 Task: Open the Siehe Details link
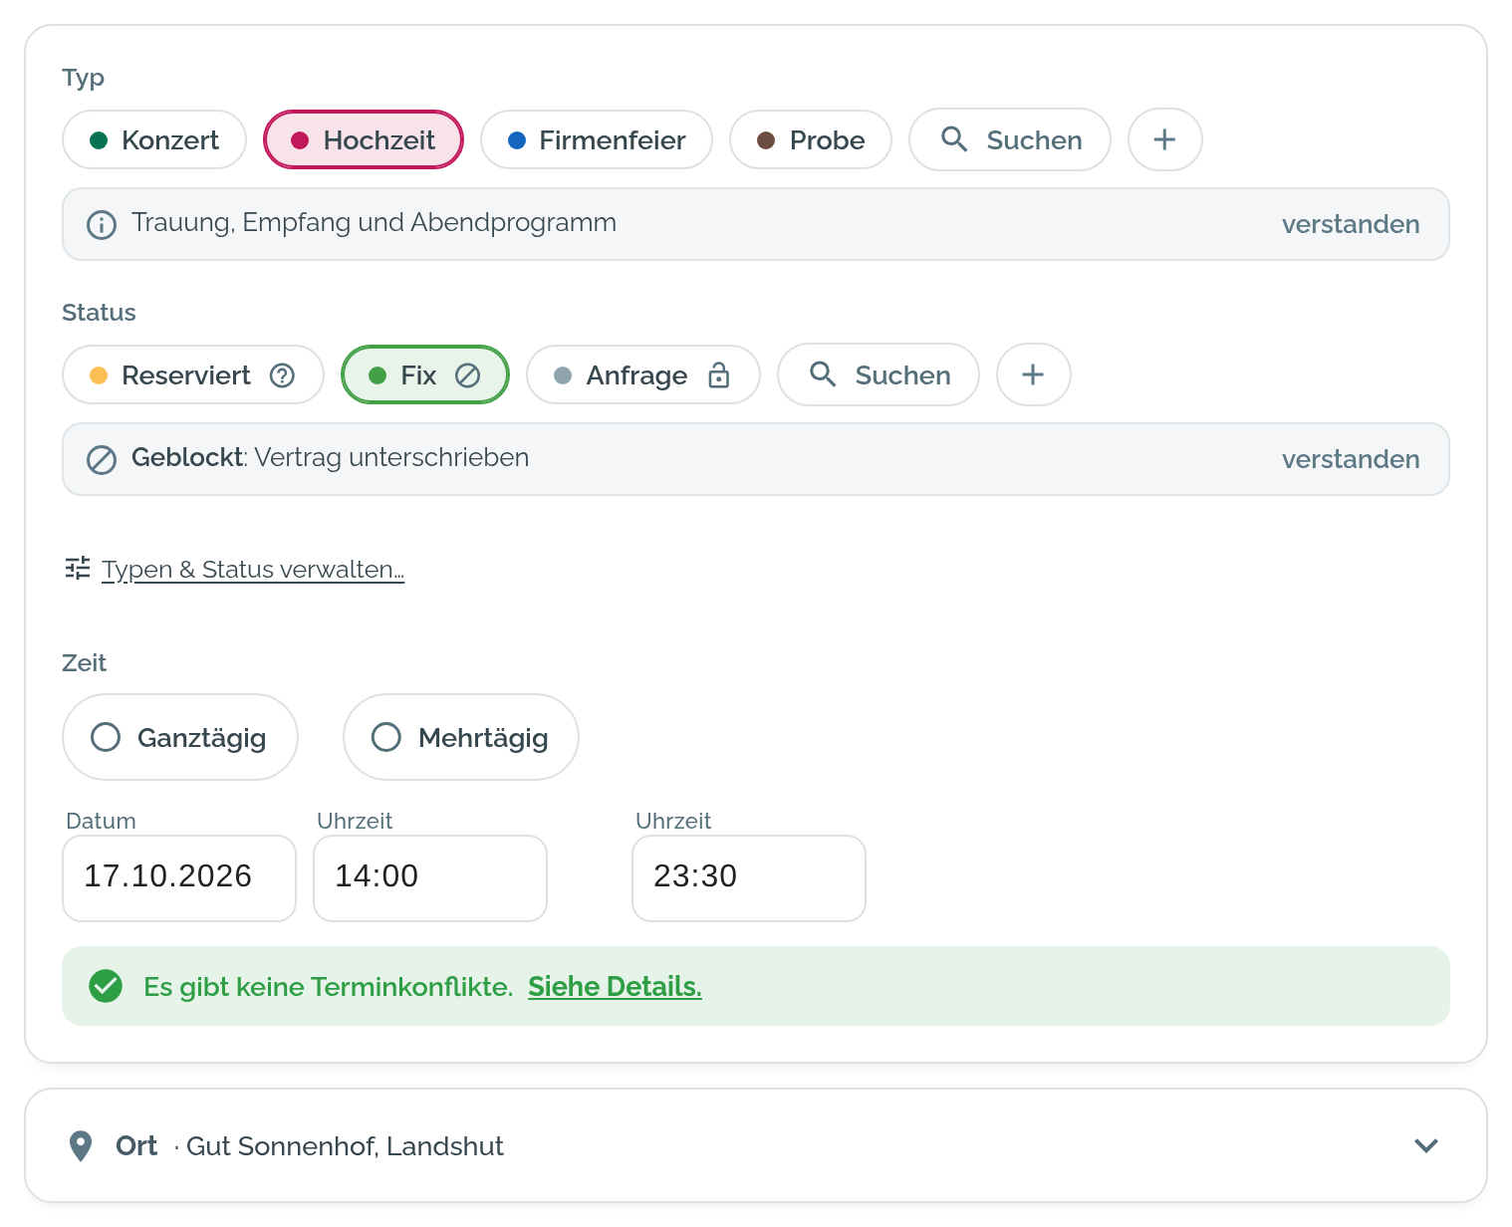[x=615, y=987]
